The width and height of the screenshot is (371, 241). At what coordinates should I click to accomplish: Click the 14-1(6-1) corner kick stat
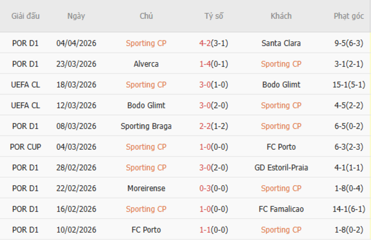click(x=348, y=209)
